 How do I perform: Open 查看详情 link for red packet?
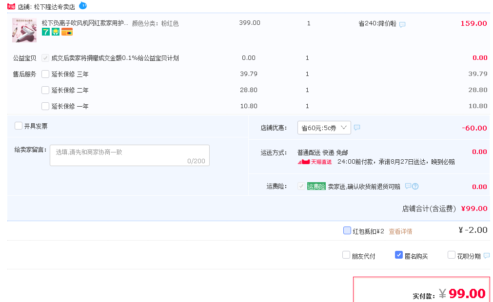tap(400, 232)
